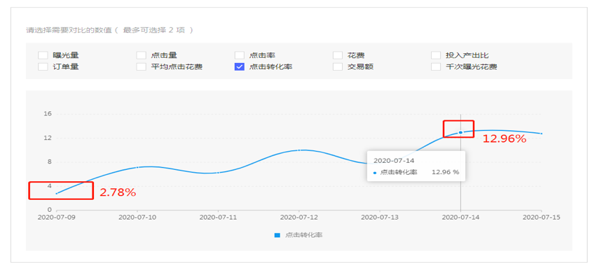Viewport: 604px width, 272px height.
Task: Click the 12.96 % value in tooltip
Action: point(446,172)
